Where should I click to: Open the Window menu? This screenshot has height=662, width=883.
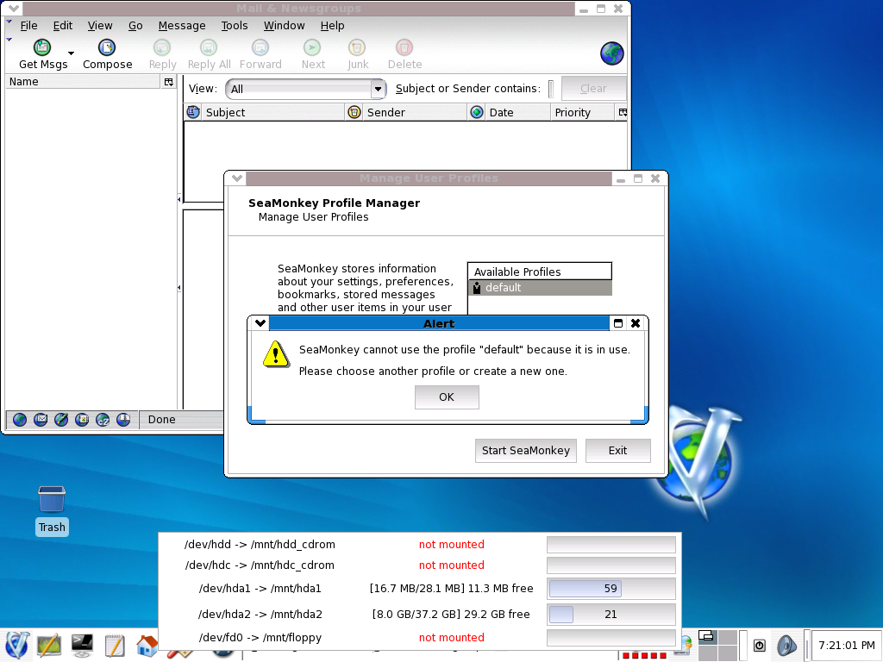pyautogui.click(x=284, y=25)
